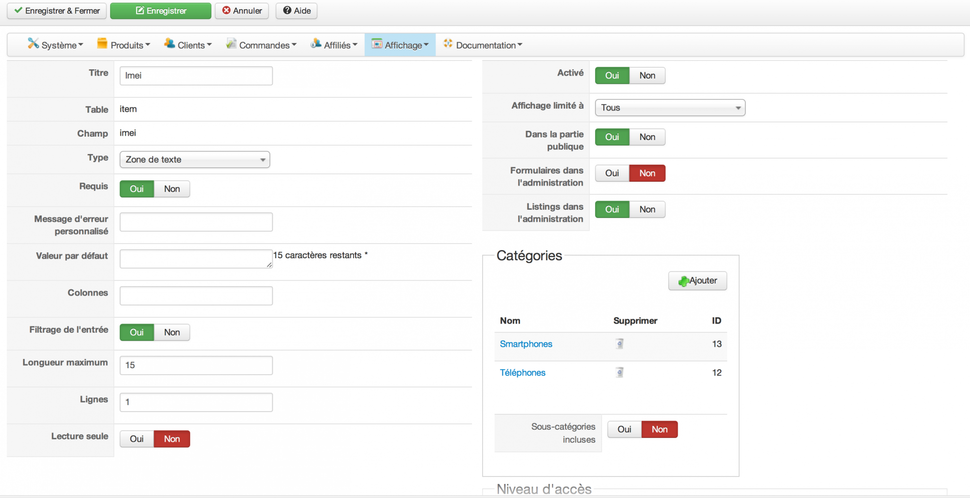This screenshot has height=498, width=970.
Task: Expand the Système menu
Action: click(55, 45)
